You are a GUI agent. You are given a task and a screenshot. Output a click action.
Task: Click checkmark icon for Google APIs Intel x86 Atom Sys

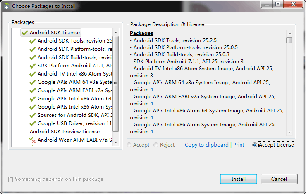coord(32,107)
